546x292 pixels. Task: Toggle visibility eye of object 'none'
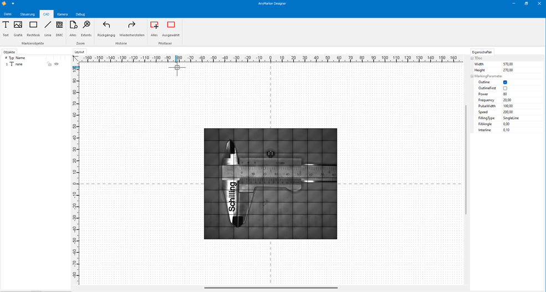pyautogui.click(x=57, y=64)
